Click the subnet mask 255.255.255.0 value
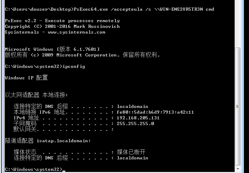This screenshot has height=173, width=249. tap(135, 124)
